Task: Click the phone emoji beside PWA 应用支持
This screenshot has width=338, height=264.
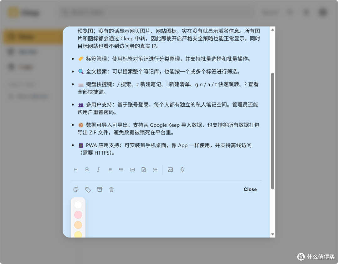Action: click(x=81, y=145)
